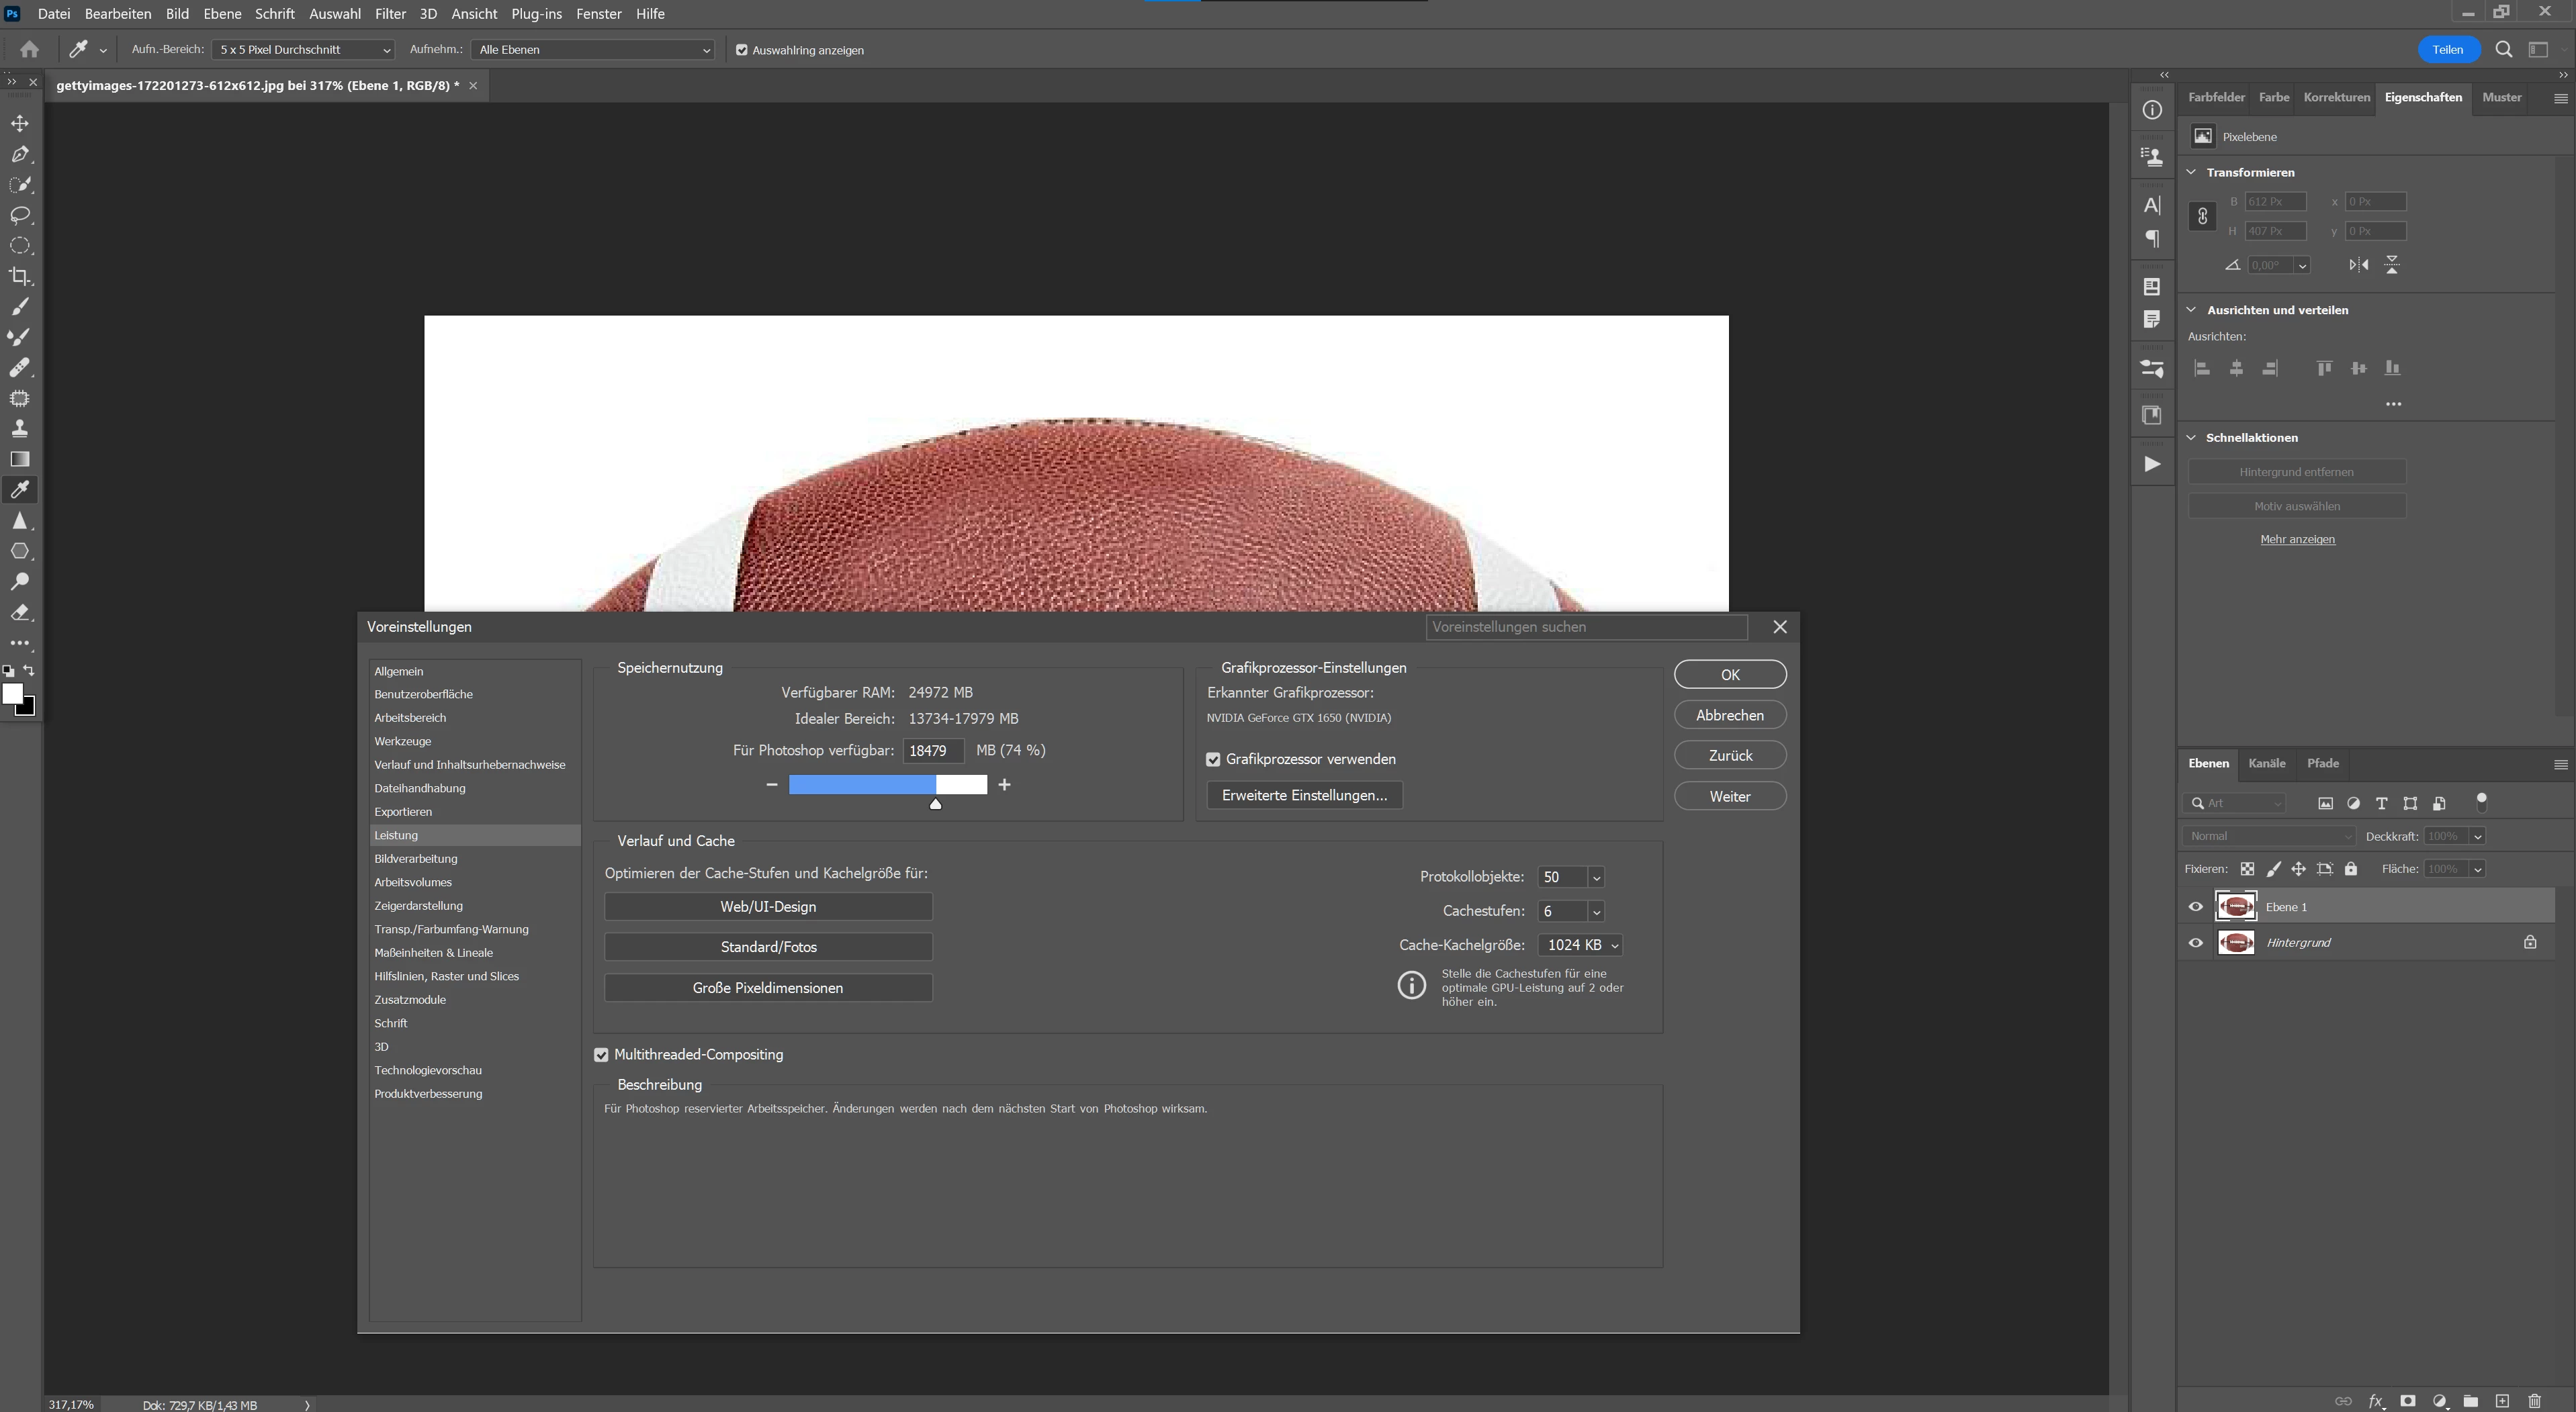Viewport: 2576px width, 1412px height.
Task: Click the Abbrechen button
Action: 1729,716
